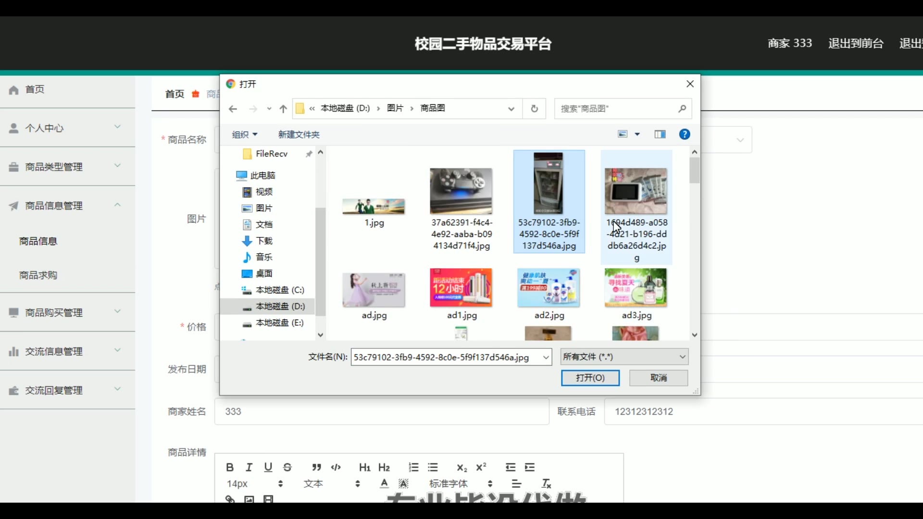This screenshot has height=519, width=923.
Task: Go back in the file dialog
Action: pyautogui.click(x=233, y=109)
